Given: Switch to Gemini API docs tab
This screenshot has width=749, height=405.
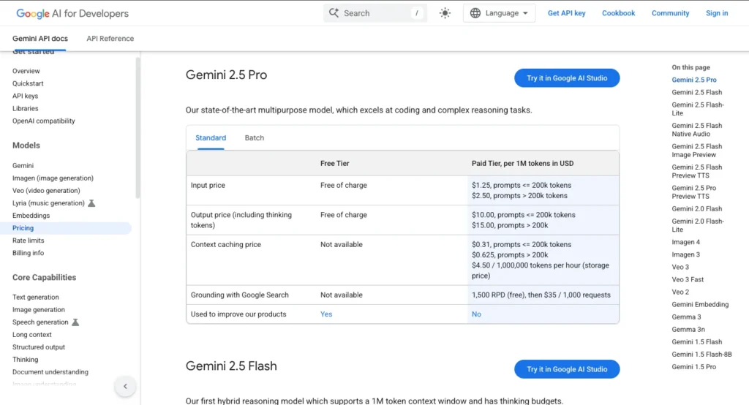Looking at the screenshot, I should [x=40, y=38].
